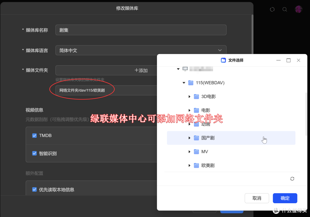The width and height of the screenshot is (310, 217).
Task: Collapse the 115(WEBDAV) folder node
Action: tap(184, 83)
